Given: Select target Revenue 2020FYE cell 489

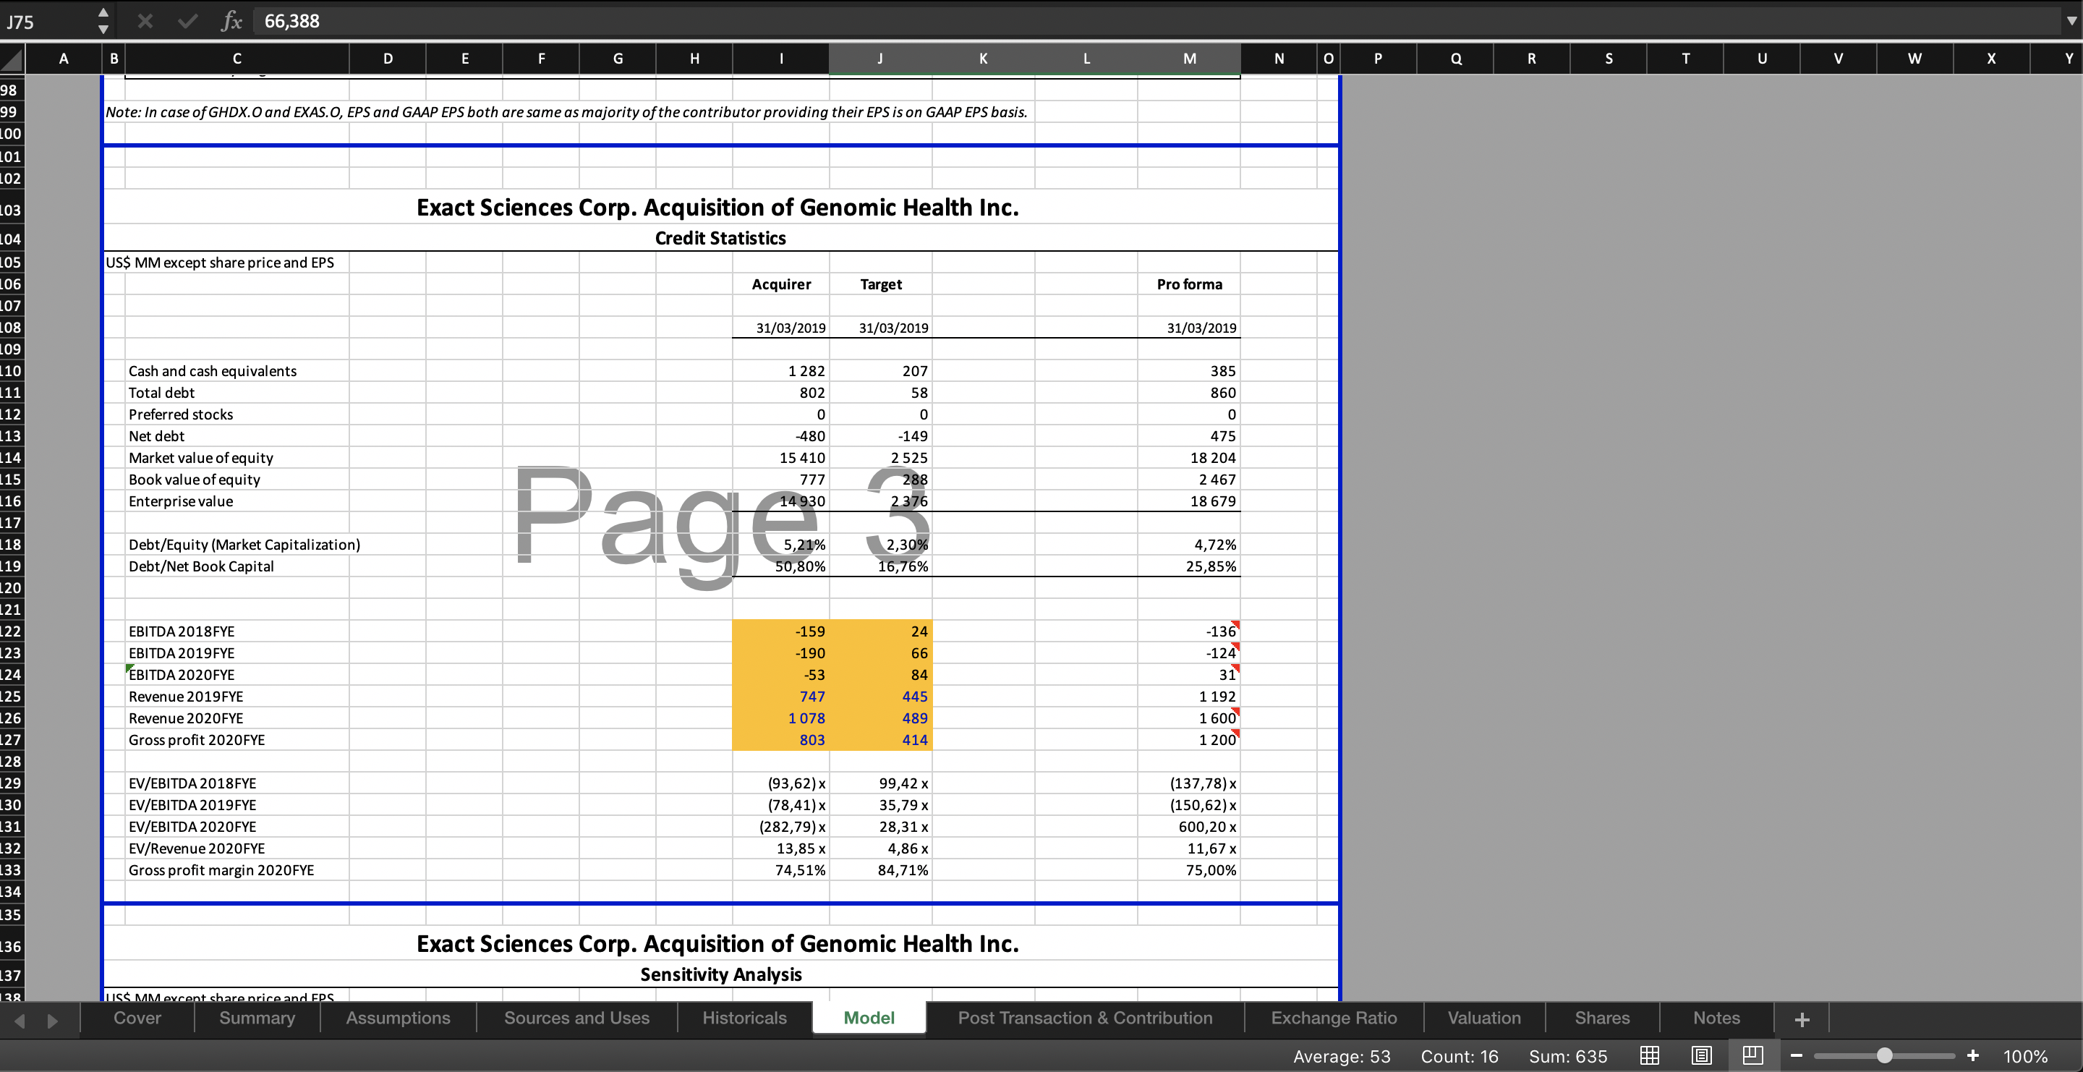Looking at the screenshot, I should click(881, 718).
